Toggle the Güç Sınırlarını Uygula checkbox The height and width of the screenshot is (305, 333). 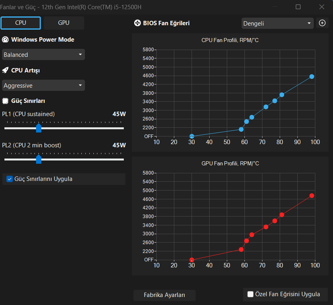[x=10, y=179]
